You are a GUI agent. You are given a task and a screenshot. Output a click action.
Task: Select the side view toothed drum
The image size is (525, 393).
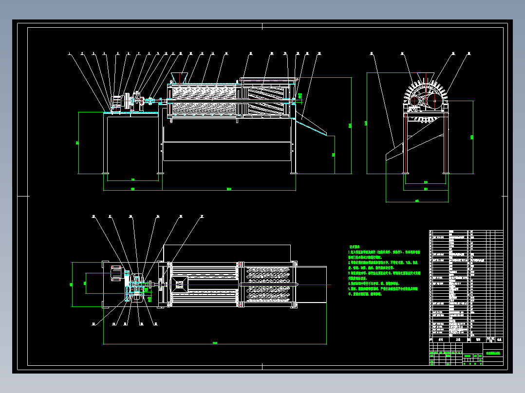(426, 99)
